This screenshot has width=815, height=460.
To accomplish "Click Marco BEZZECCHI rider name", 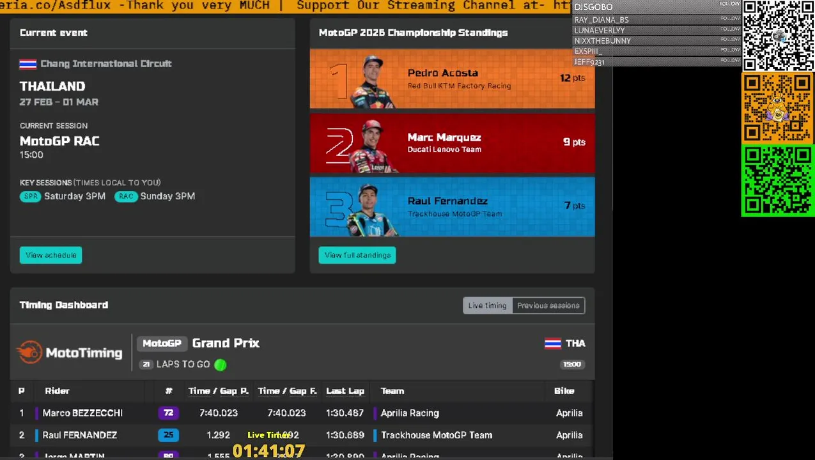I will click(82, 413).
